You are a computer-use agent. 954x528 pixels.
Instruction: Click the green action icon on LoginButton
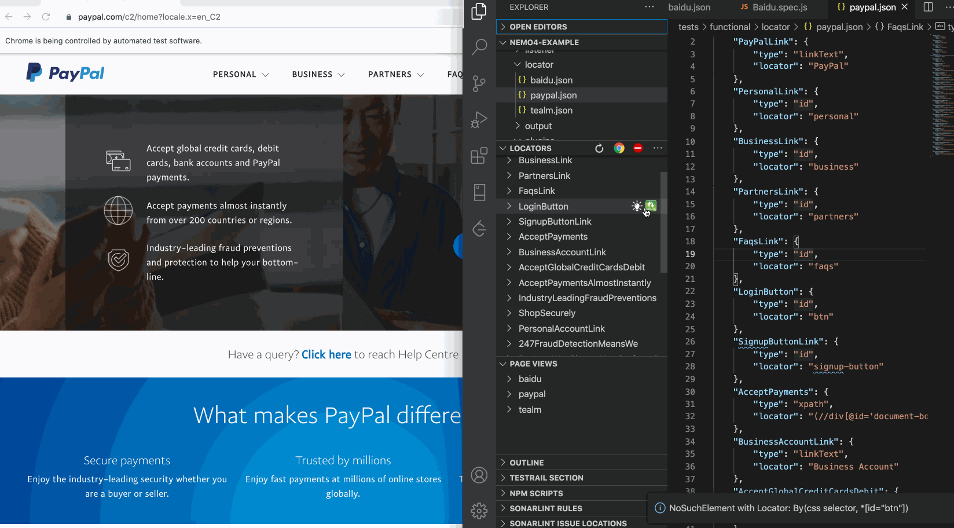coord(651,206)
